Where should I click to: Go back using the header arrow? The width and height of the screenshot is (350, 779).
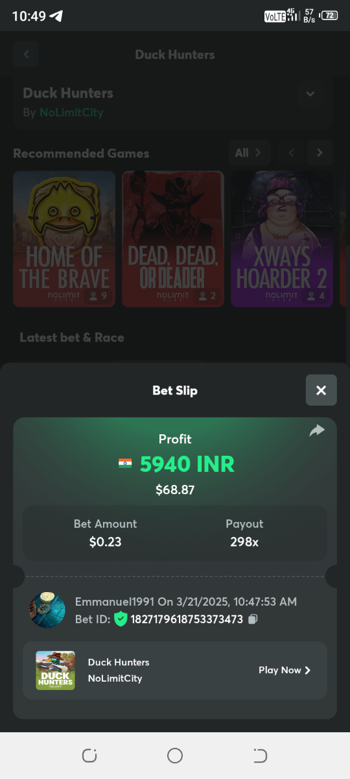26,55
